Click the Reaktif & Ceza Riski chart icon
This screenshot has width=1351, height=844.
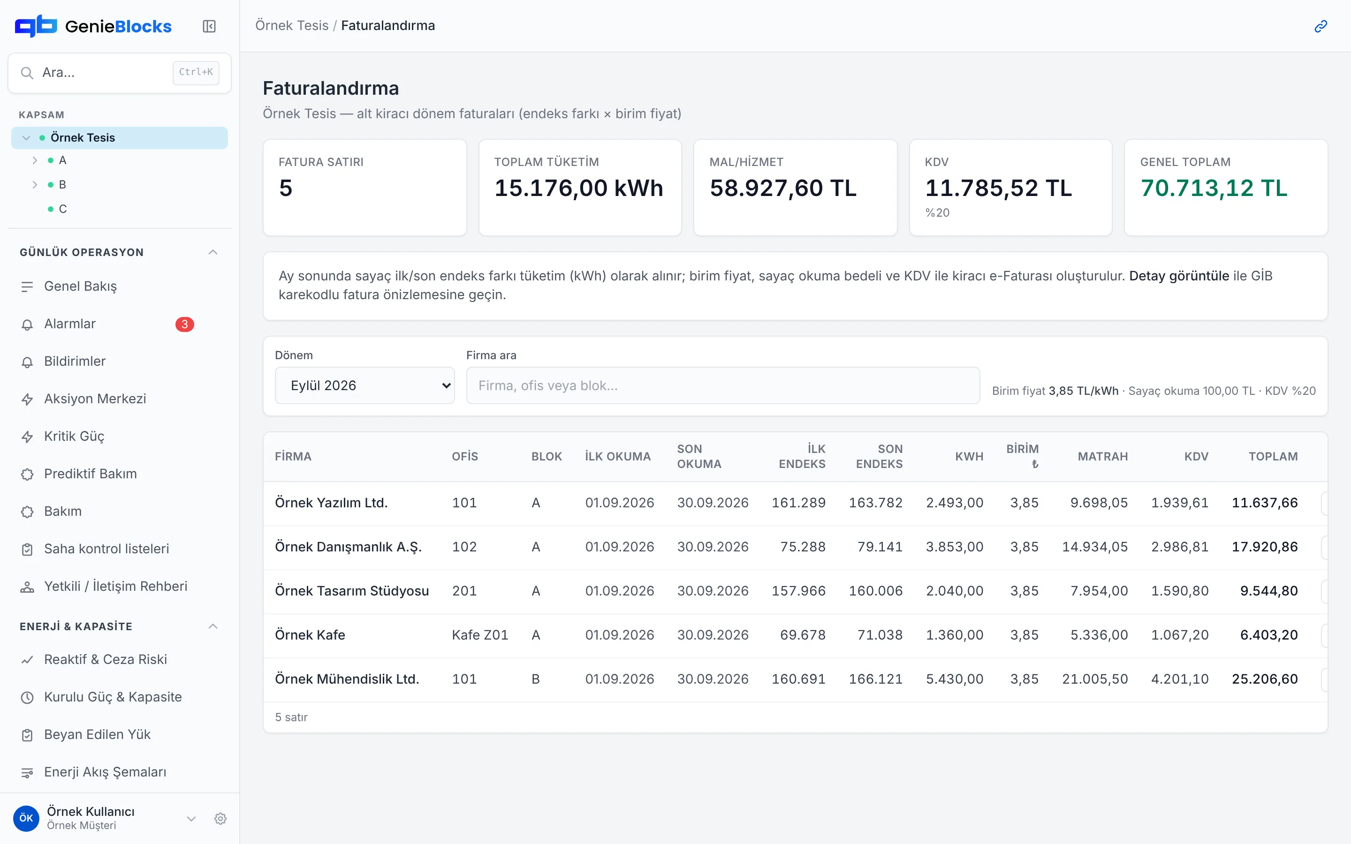[27, 660]
